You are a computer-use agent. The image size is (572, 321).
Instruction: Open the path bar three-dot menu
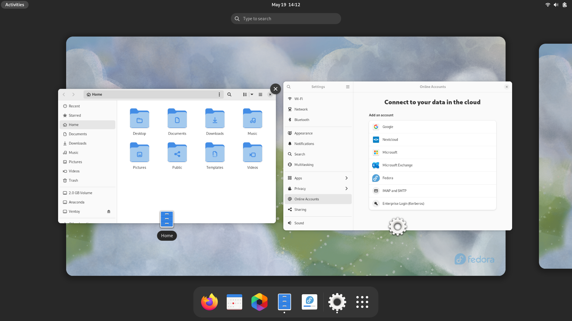(x=219, y=95)
